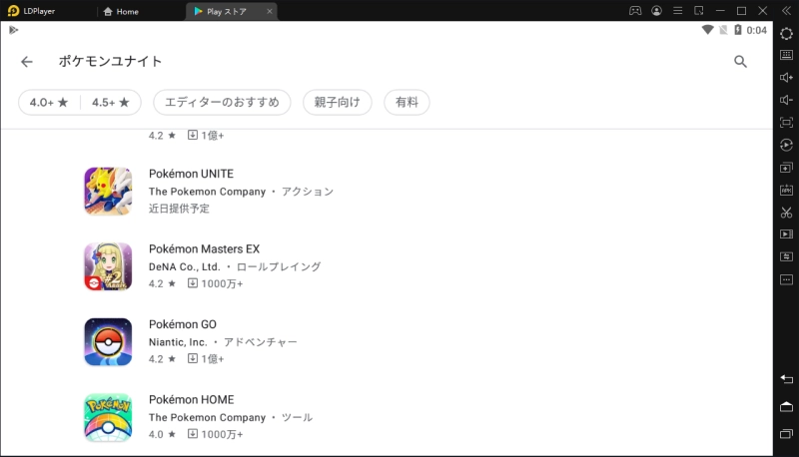Open the Pokémon UNITE listing

click(191, 174)
